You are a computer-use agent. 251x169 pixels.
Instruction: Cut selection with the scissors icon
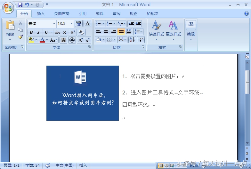(20, 23)
